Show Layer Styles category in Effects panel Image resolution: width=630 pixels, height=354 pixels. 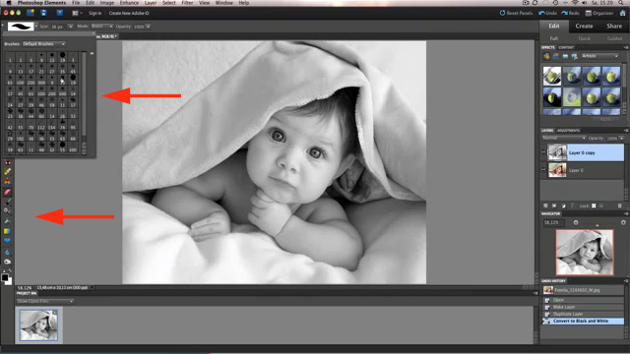[555, 57]
